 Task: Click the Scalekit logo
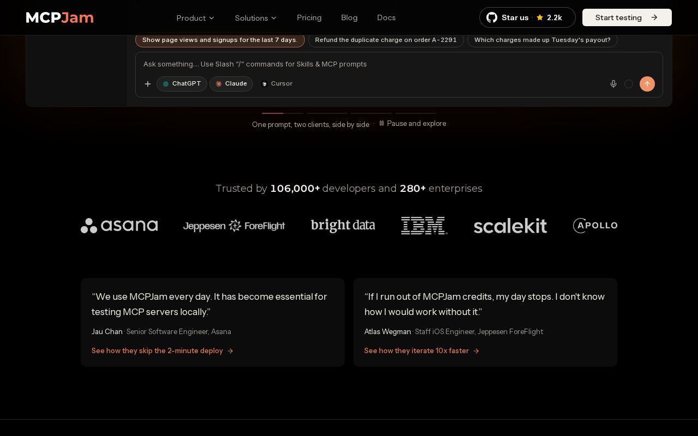click(510, 226)
